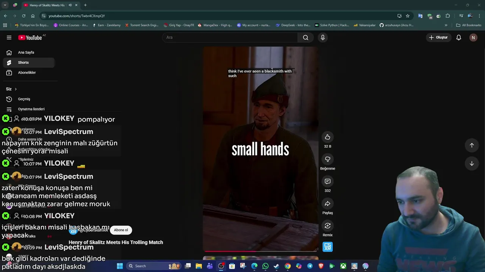
Task: Expand the Siz section chevron
Action: pos(16,89)
